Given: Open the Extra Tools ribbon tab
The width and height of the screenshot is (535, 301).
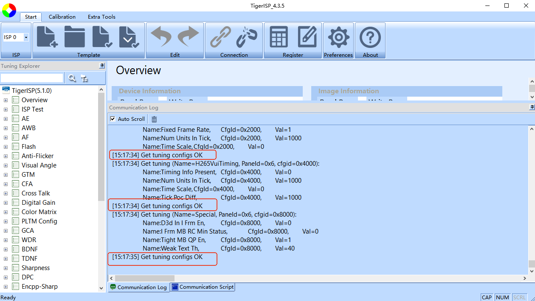Looking at the screenshot, I should tap(101, 17).
